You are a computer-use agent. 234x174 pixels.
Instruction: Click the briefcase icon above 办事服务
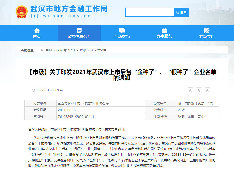tap(164, 30)
